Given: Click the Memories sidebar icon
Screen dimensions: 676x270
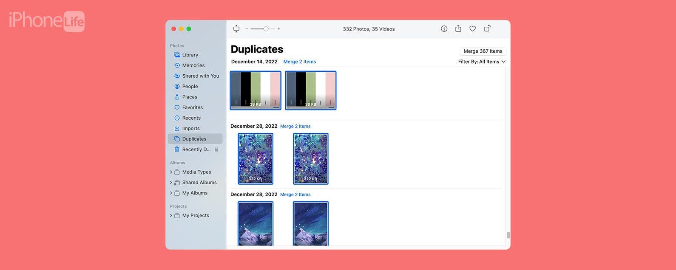Looking at the screenshot, I should click(x=177, y=65).
